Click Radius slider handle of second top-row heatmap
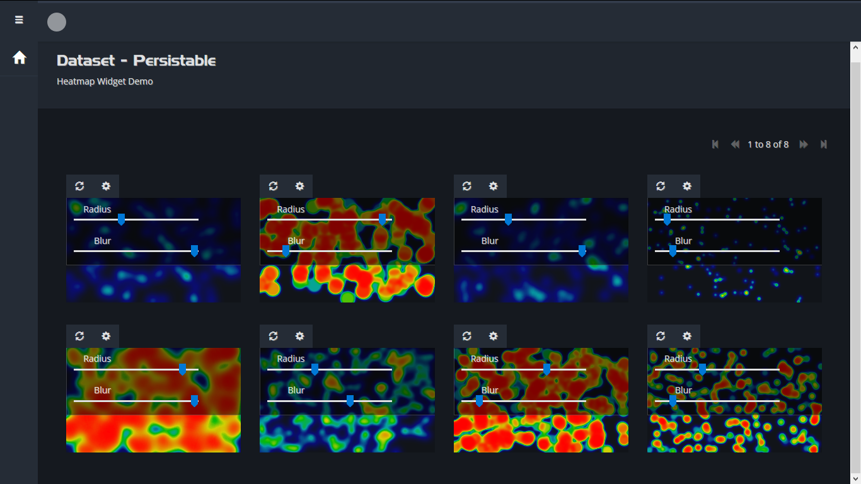The image size is (861, 484). tap(382, 219)
